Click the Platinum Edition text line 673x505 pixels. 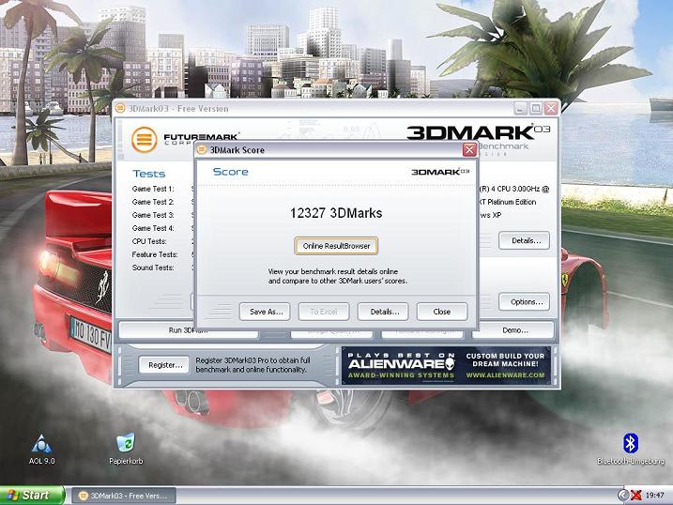[507, 202]
